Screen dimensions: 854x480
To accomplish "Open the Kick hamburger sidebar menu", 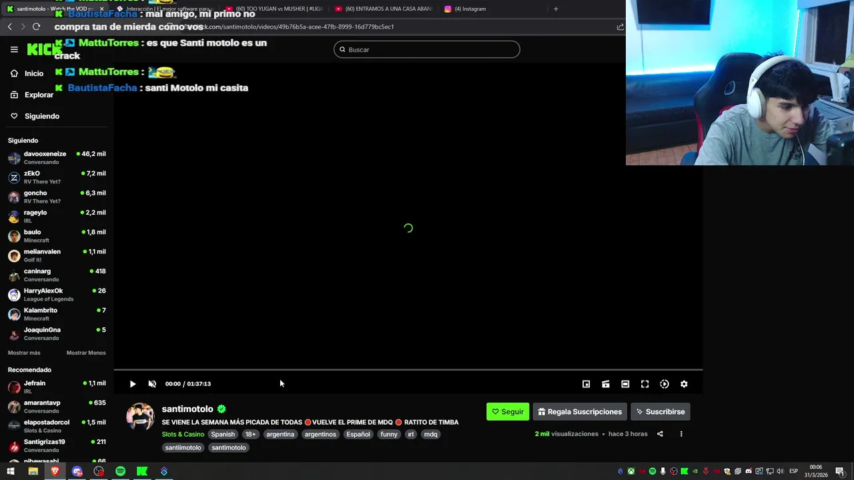I will [x=14, y=49].
